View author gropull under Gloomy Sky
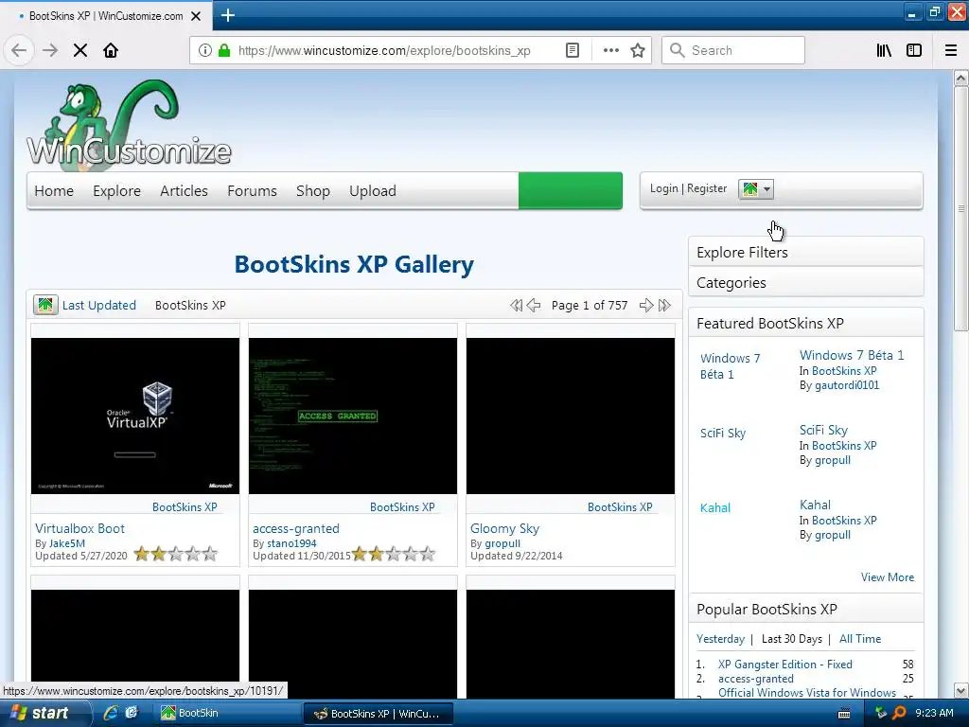The width and height of the screenshot is (969, 727). coord(502,543)
